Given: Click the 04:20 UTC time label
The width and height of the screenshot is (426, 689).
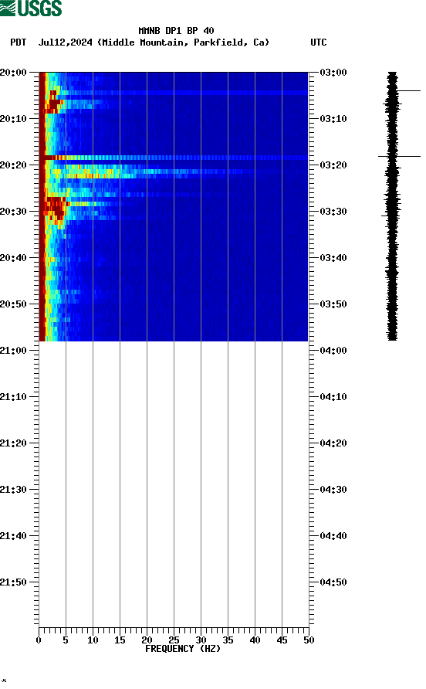Looking at the screenshot, I should [333, 443].
